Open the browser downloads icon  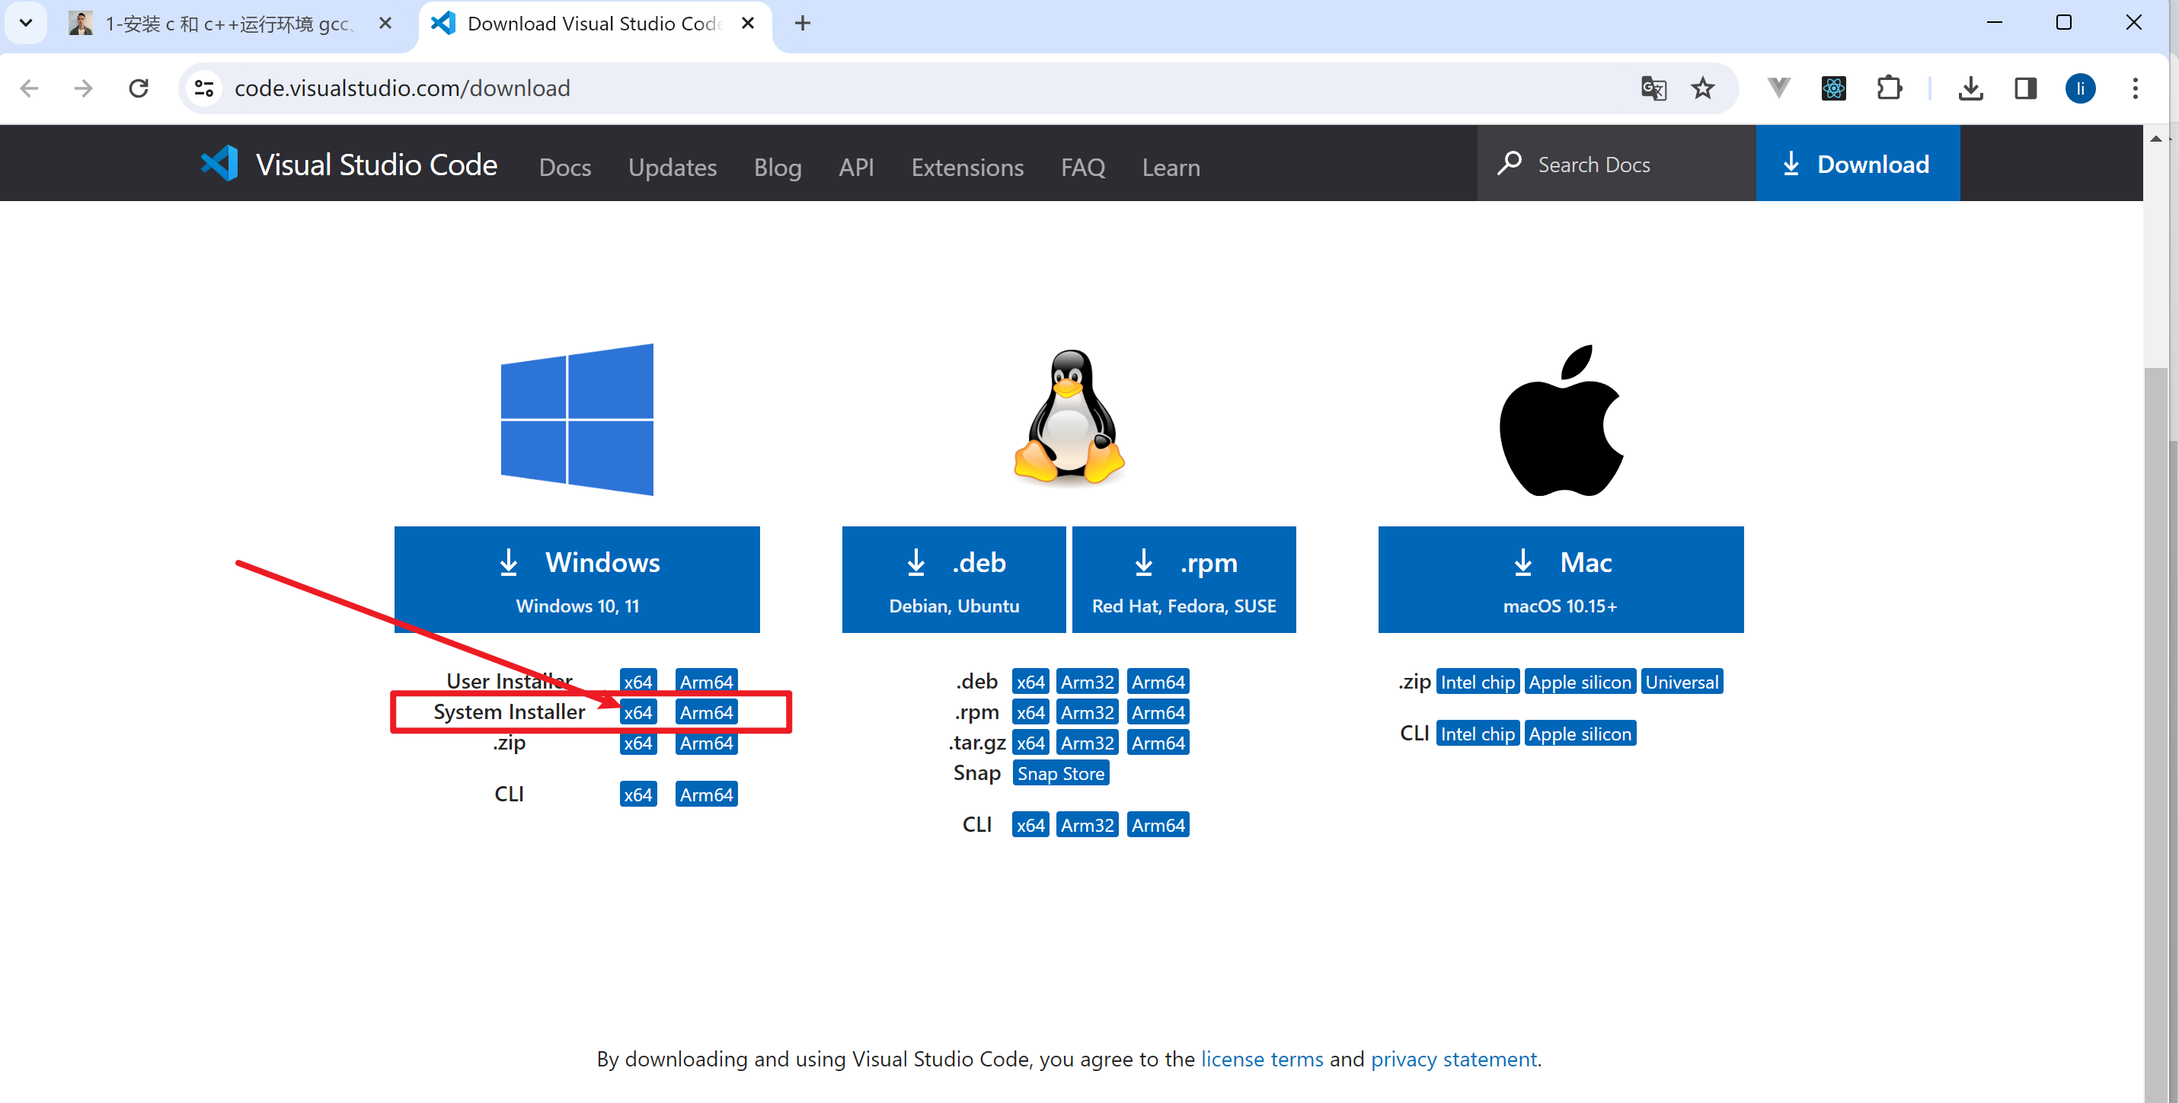(x=1970, y=88)
